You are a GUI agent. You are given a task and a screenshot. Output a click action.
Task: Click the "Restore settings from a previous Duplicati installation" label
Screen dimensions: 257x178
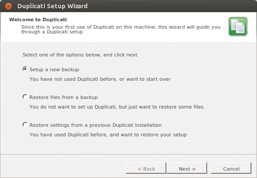tap(96, 125)
